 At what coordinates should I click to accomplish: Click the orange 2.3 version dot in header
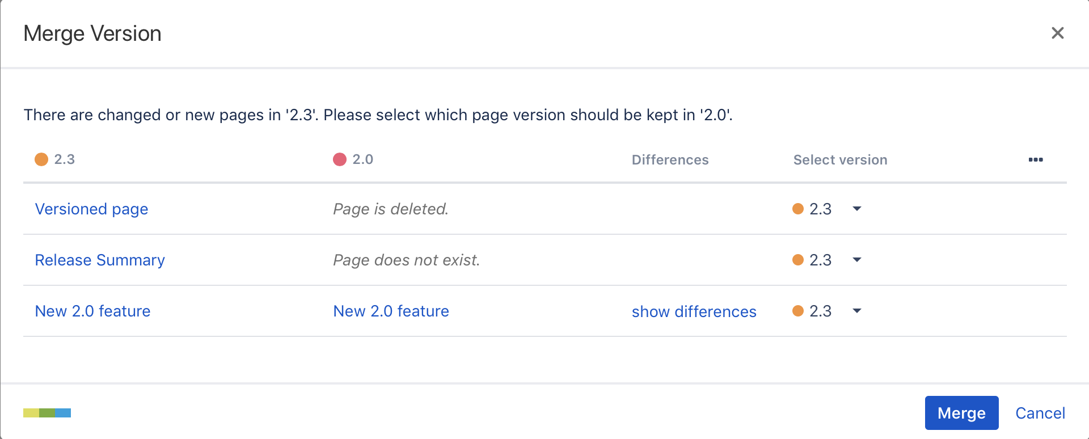tap(41, 159)
